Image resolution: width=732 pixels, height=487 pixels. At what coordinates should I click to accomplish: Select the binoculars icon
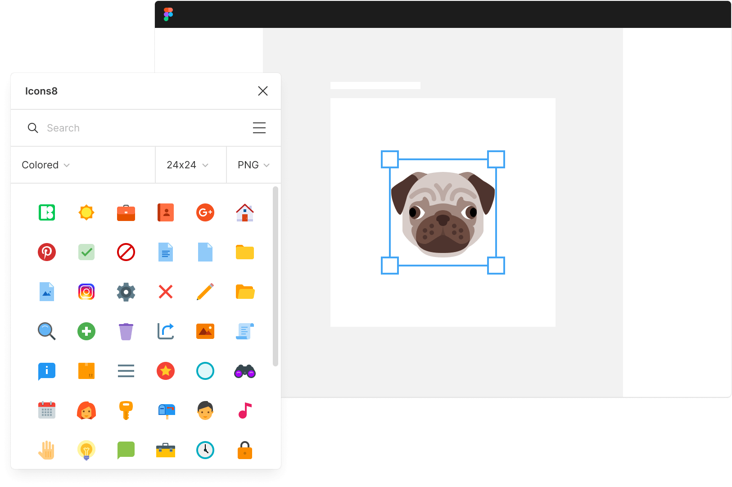(x=245, y=371)
